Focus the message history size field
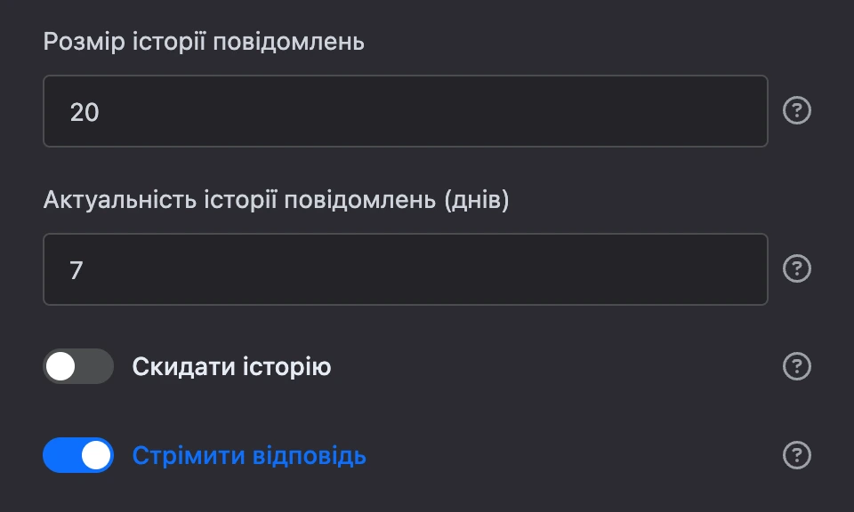Screen dimensions: 854x512 [x=406, y=111]
